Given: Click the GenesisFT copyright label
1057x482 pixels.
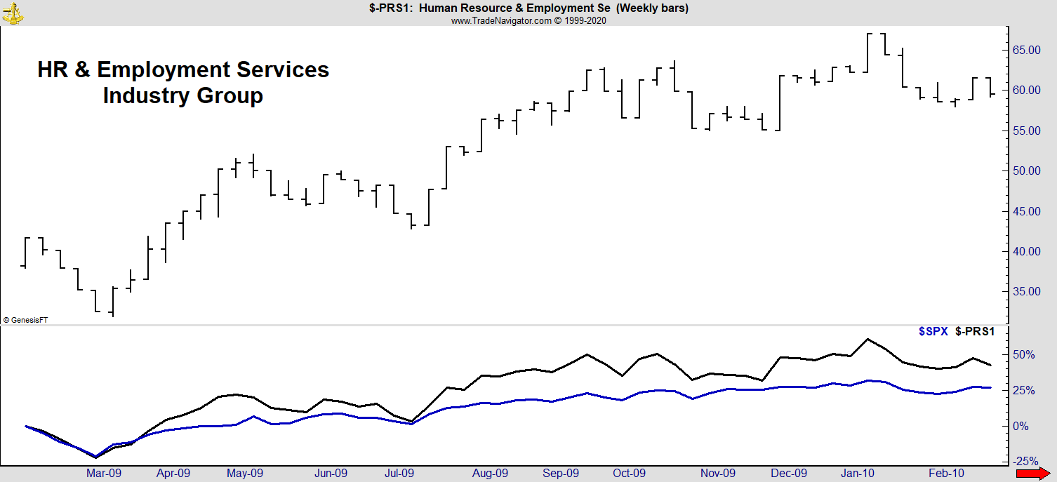Looking at the screenshot, I should tap(25, 320).
